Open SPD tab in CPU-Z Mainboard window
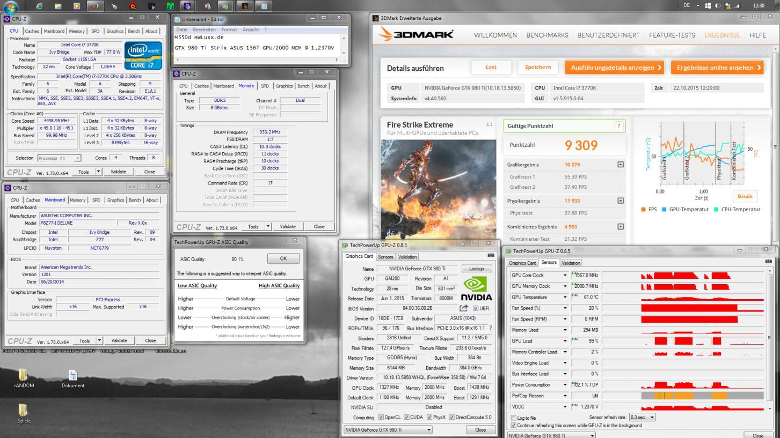This screenshot has height=438, width=780. click(96, 200)
